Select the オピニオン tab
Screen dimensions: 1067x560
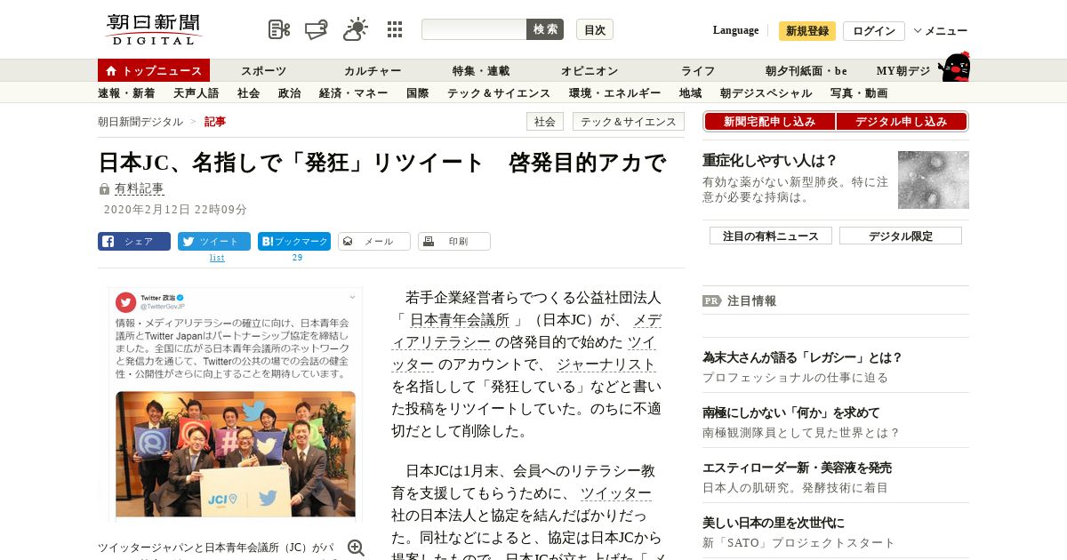pos(590,70)
